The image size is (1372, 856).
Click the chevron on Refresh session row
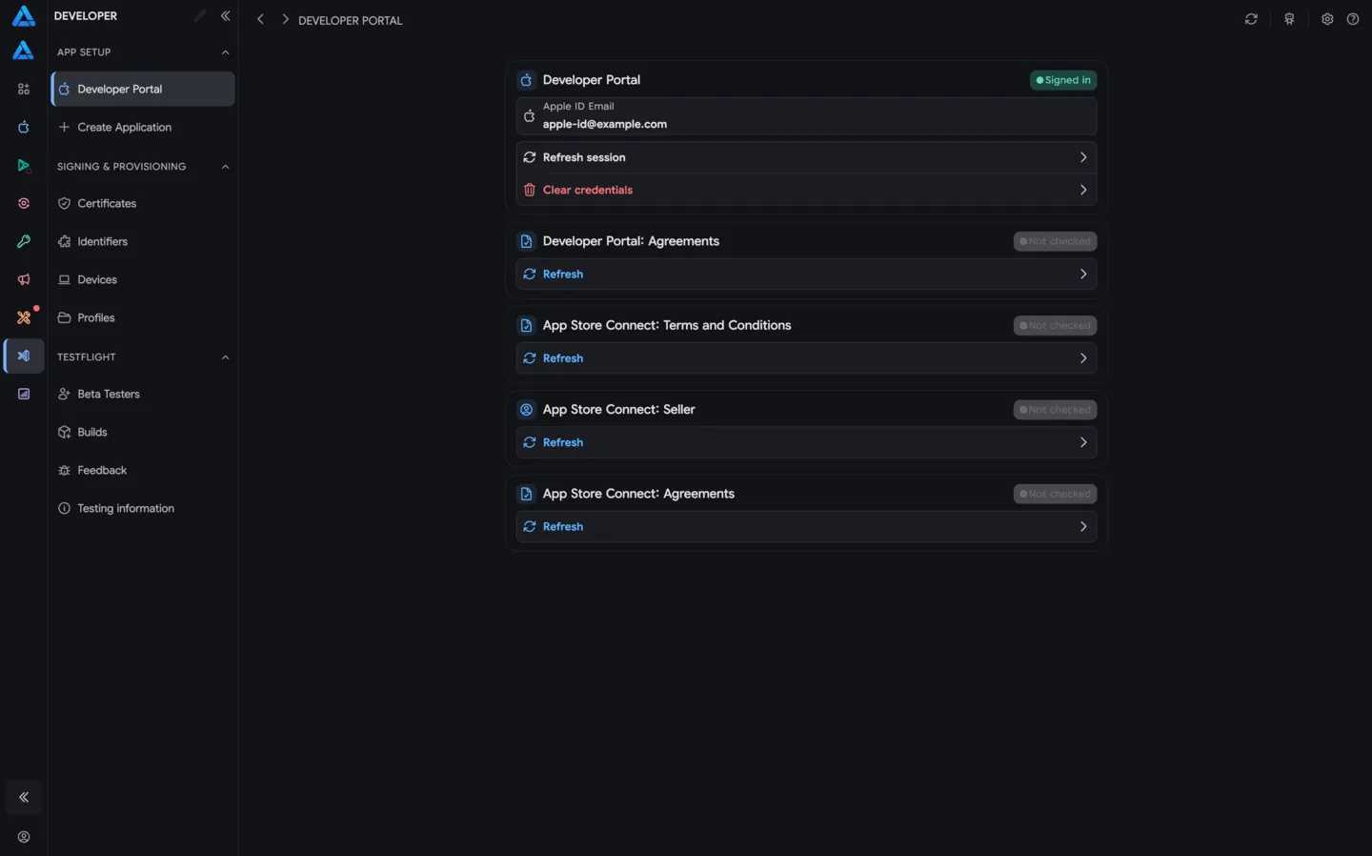[x=1083, y=157]
